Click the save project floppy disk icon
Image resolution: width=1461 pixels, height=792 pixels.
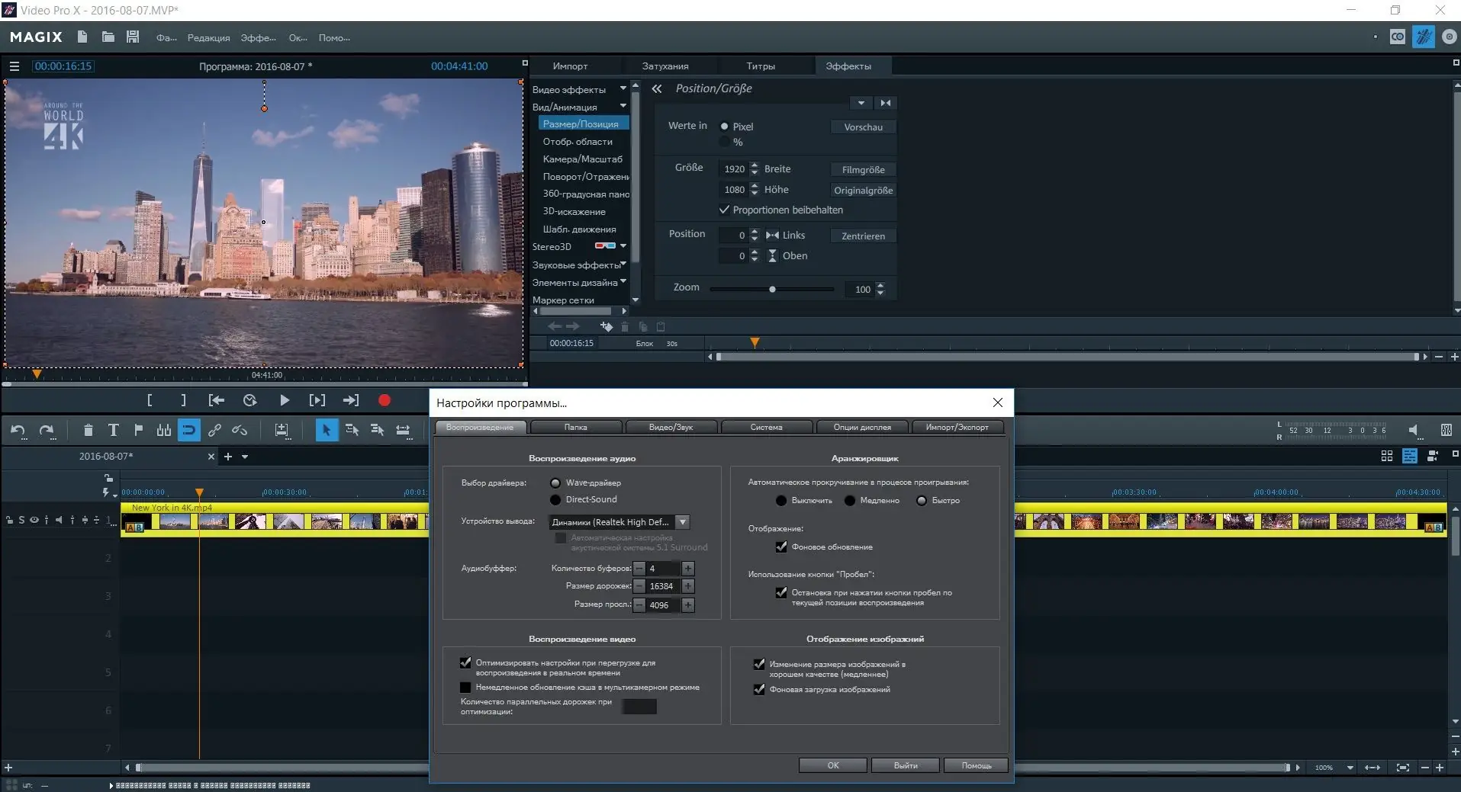pyautogui.click(x=133, y=37)
